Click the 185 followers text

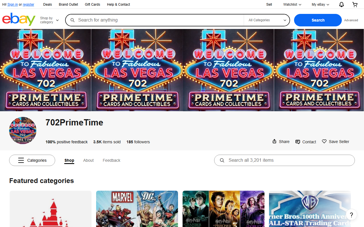pos(138,142)
